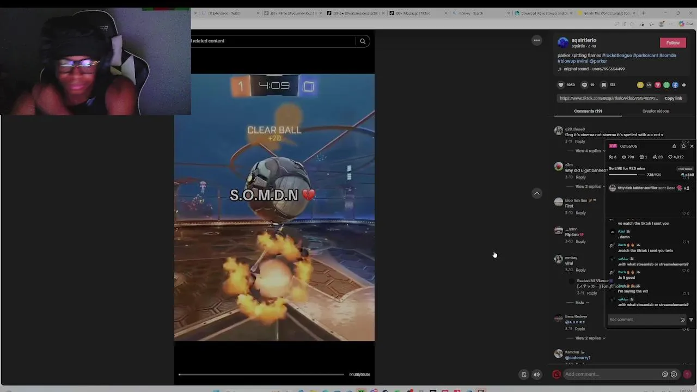Click the embed code share icon
697x392 pixels.
649,85
